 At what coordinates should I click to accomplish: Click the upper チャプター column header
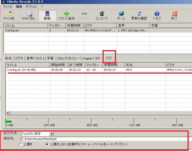[x=56, y=25]
